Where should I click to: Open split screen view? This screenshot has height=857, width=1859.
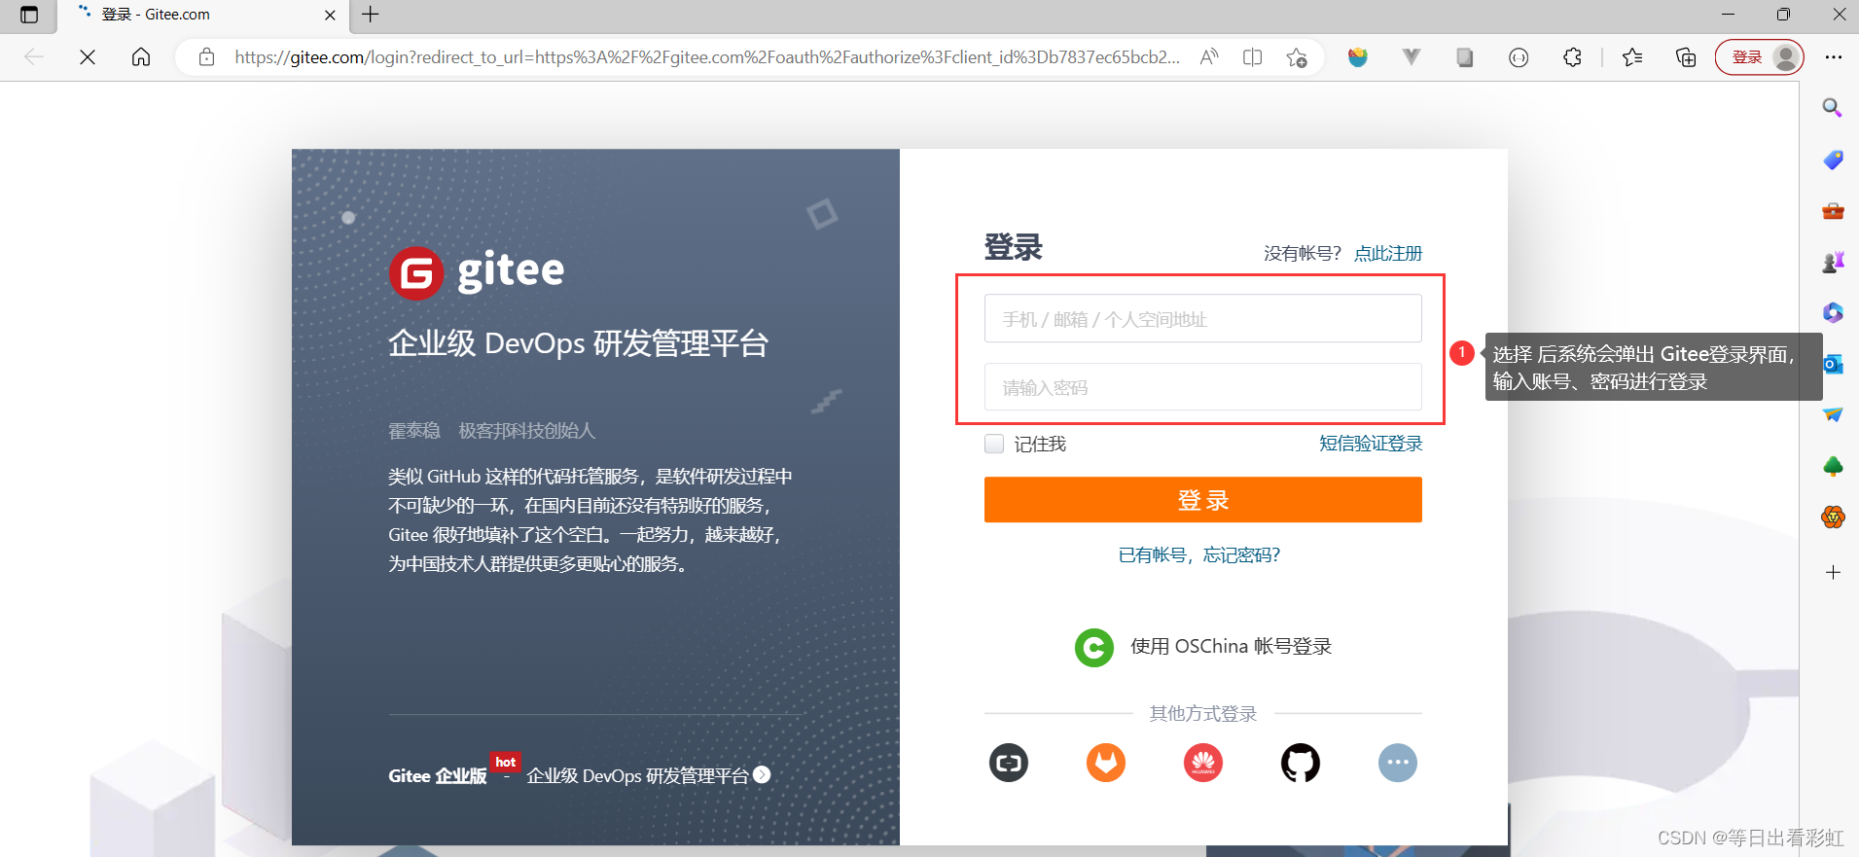(1253, 57)
